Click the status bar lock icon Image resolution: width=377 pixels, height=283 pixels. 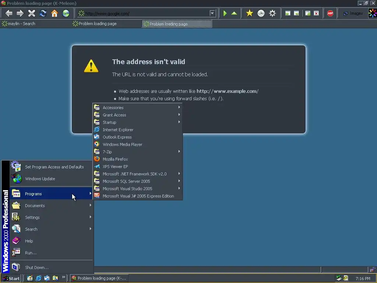point(373,269)
